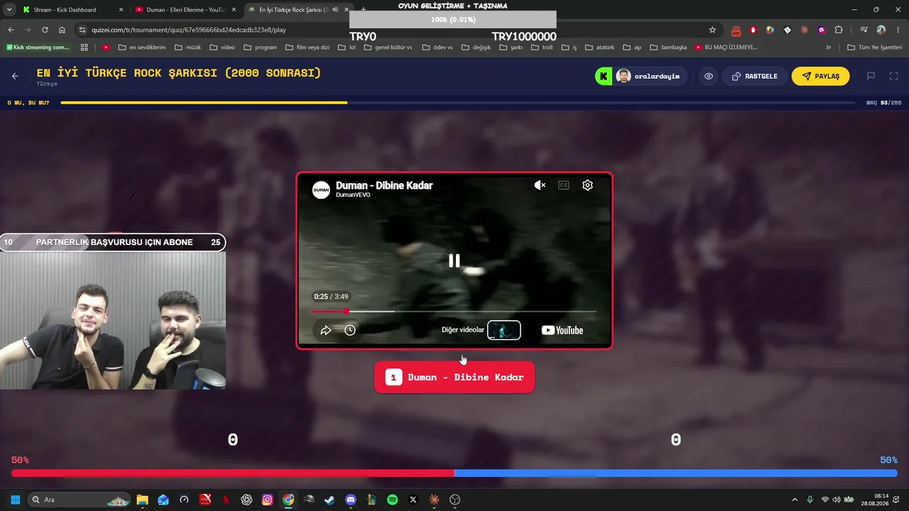The image size is (909, 511).
Task: Open the oralardayim profile chip
Action: coord(641,77)
